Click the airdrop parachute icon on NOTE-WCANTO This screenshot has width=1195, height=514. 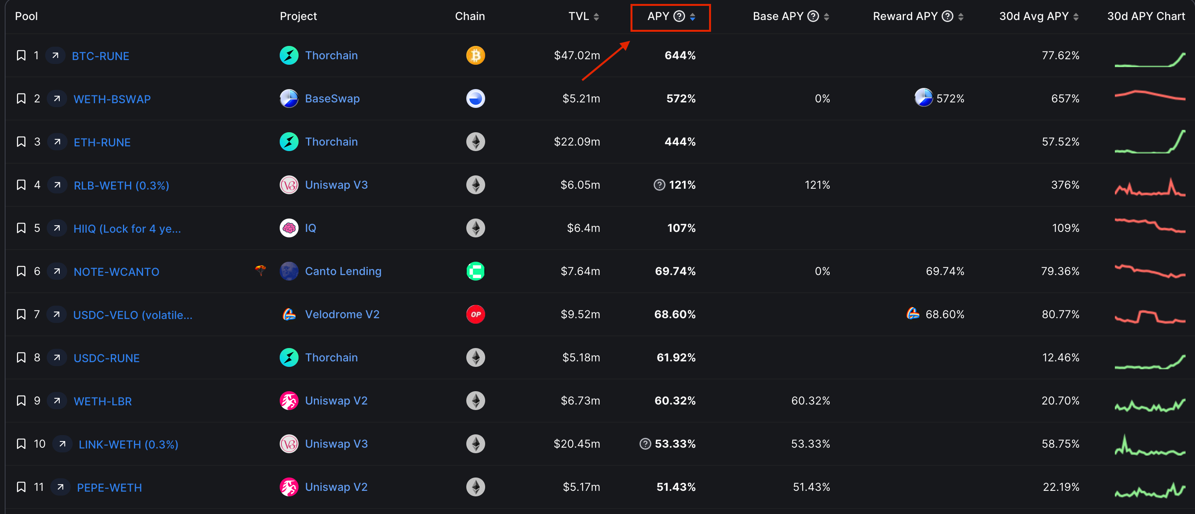(260, 270)
